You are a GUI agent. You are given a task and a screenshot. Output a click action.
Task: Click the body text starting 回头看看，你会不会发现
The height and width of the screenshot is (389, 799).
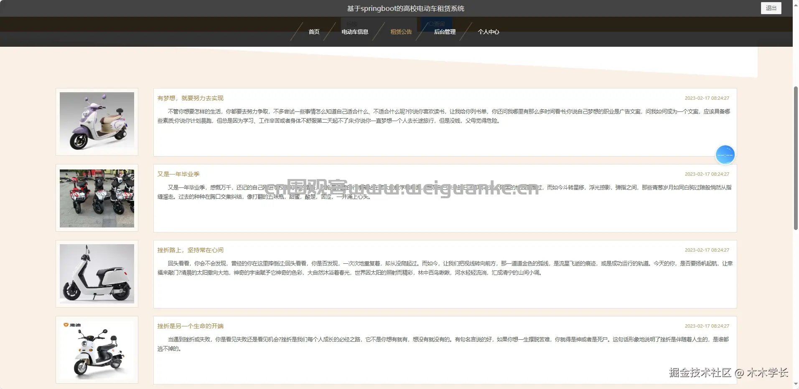tap(445, 268)
